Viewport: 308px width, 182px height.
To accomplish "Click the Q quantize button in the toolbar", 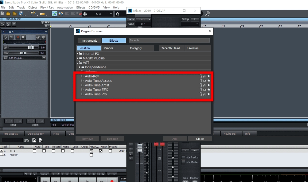I will (x=117, y=14).
